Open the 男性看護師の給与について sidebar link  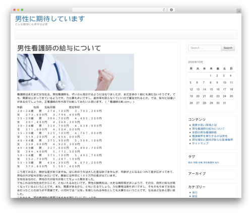(208, 128)
